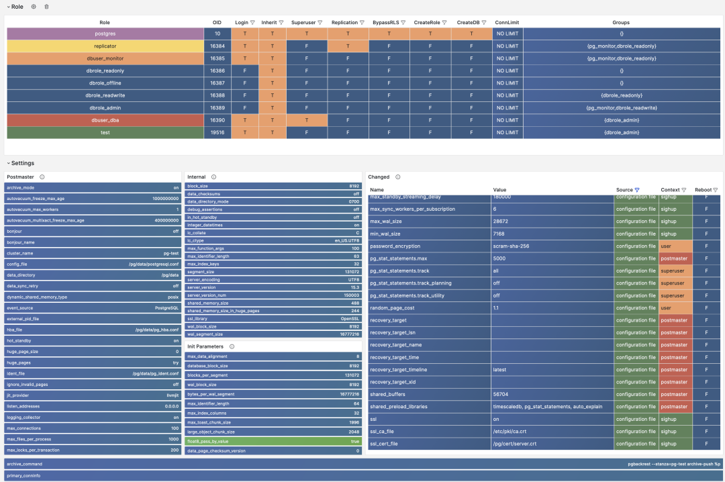
Task: Open the Inherit column filter icon
Action: coord(281,22)
